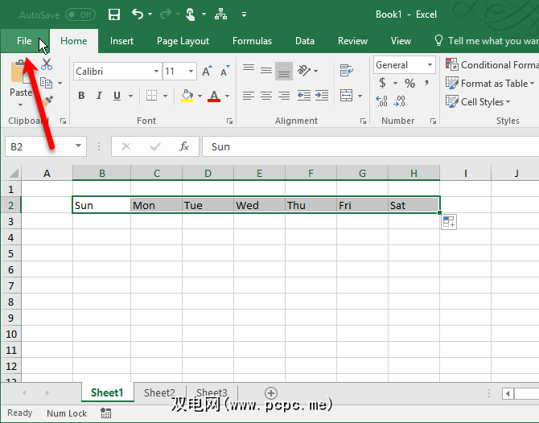
Task: Toggle the AutoSave switch
Action: click(80, 14)
